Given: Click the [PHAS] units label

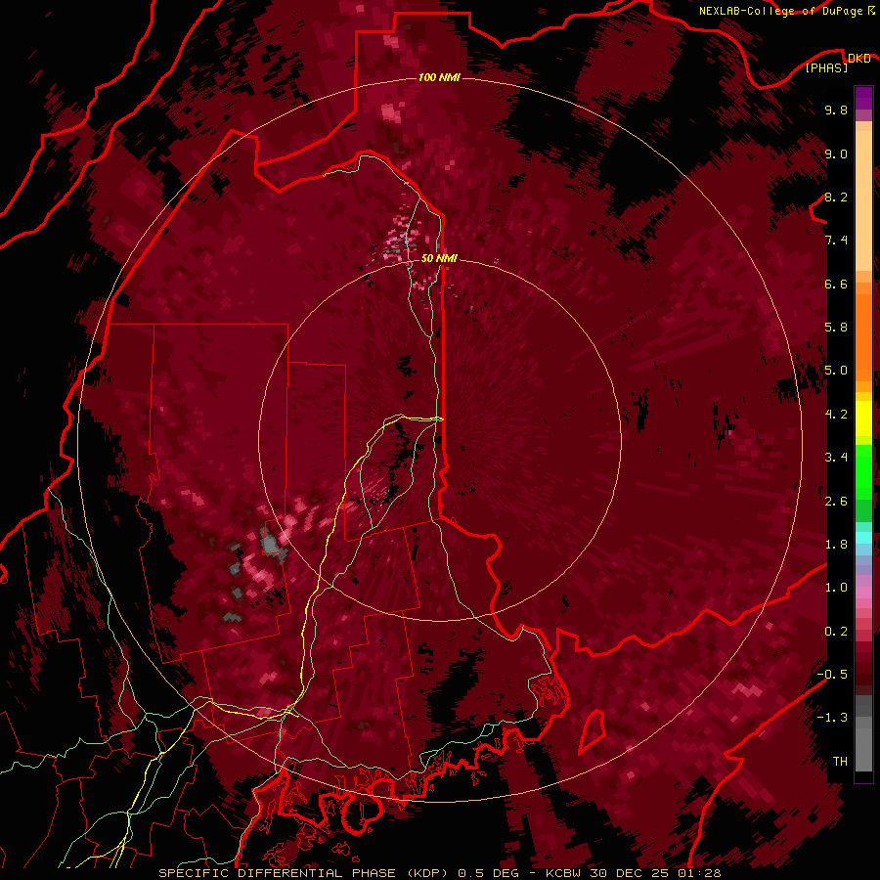Looking at the screenshot, I should (x=826, y=67).
